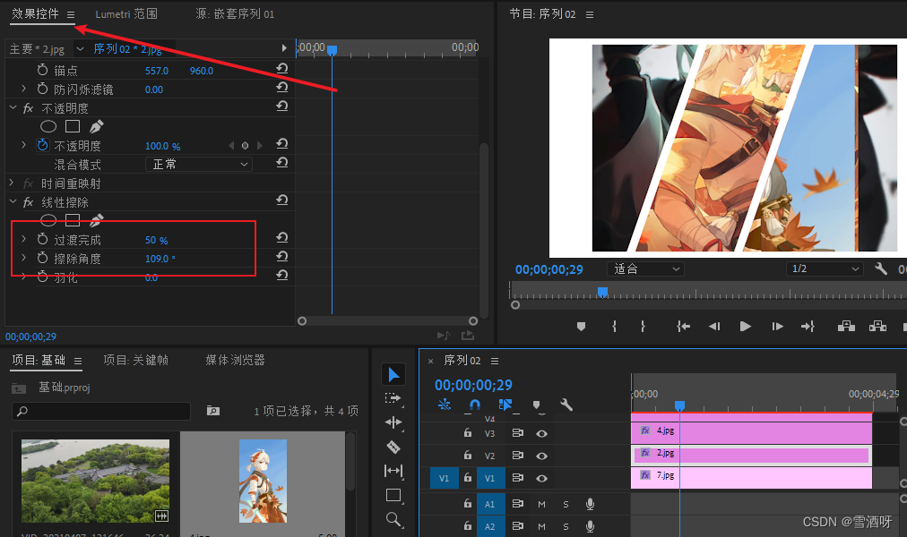Solo audio track A2

pos(566,526)
